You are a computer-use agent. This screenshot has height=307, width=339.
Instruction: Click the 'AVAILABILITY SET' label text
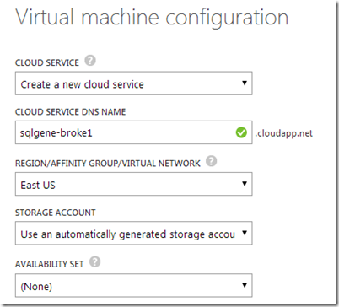(x=50, y=264)
